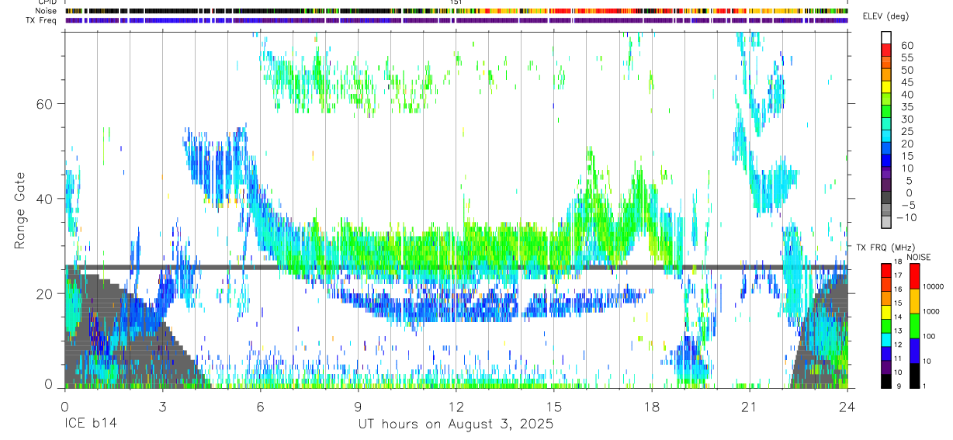Click the red swatch in ELEV colorbar

coord(886,50)
